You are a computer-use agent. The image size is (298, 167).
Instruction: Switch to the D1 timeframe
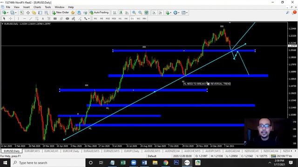click(132, 19)
